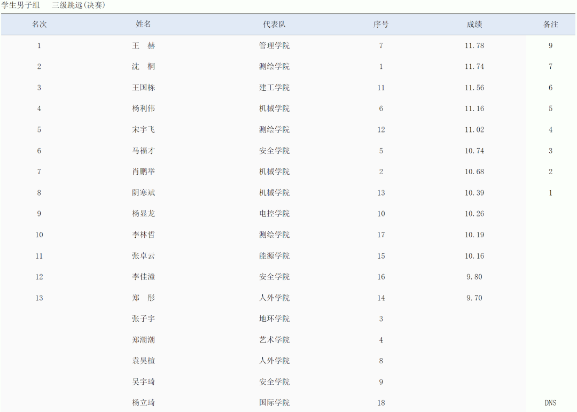
Task: Select the 代表队 column header
Action: 274,25
